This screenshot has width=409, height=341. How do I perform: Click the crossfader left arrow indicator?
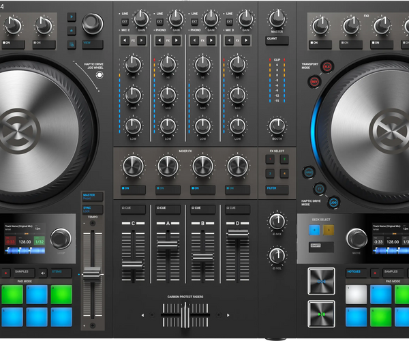[142, 315]
